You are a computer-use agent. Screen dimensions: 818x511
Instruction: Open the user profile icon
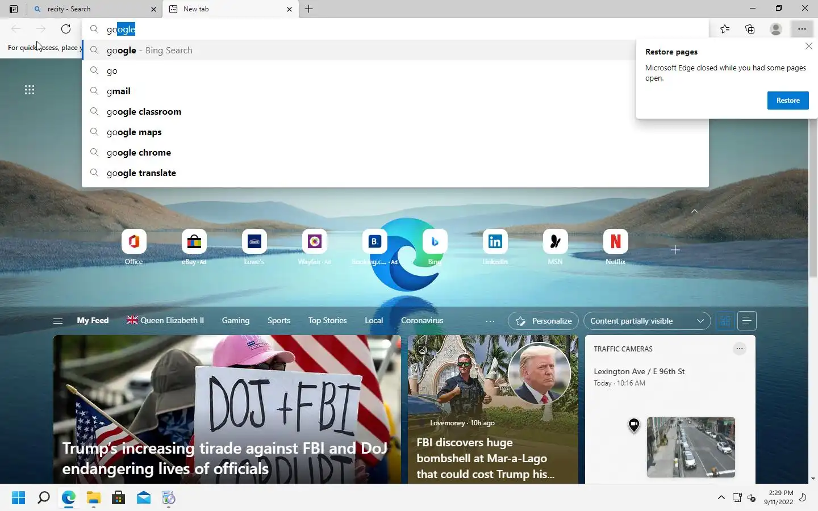coord(775,29)
